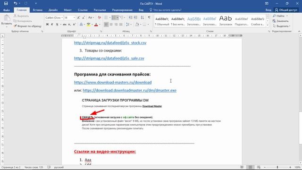Open ribbon display options icon
Image resolution: width=302 pixels, height=170 pixels.
point(267,3)
